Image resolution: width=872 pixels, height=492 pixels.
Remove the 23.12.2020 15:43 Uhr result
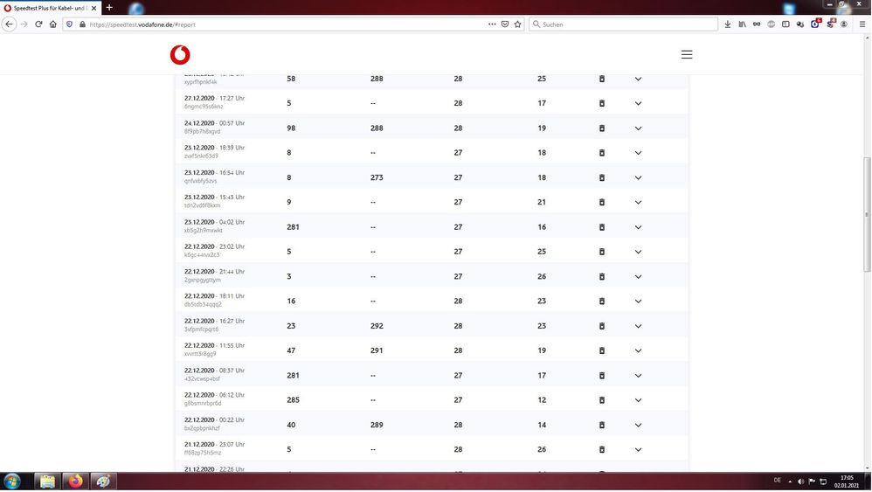click(602, 203)
